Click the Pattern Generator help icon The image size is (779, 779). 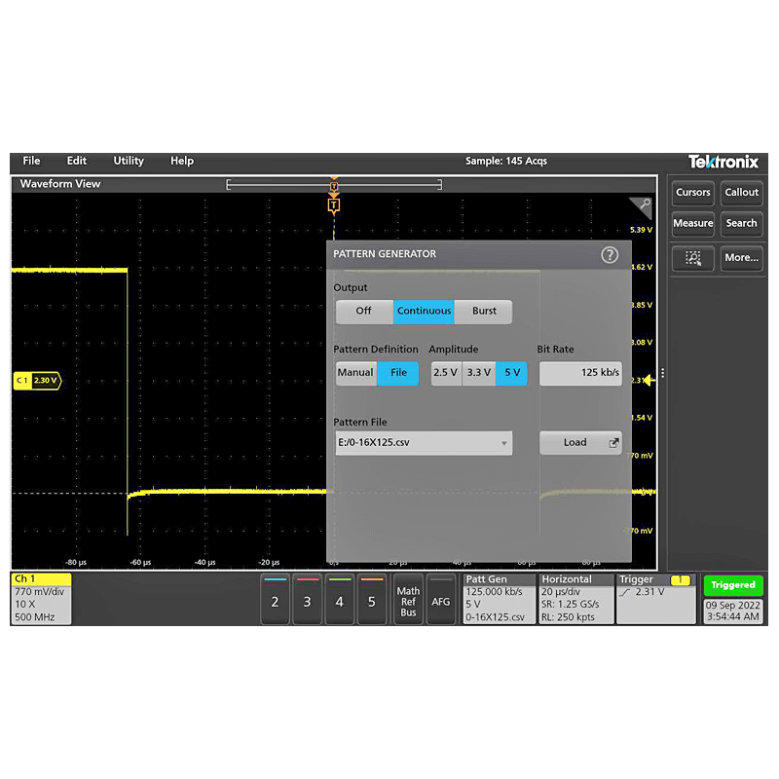[x=610, y=255]
